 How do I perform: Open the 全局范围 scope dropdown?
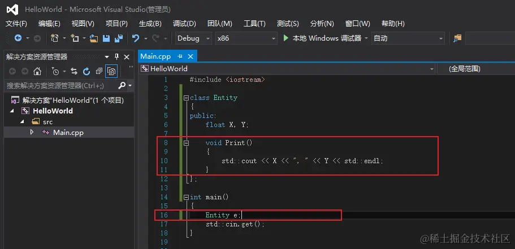476,68
